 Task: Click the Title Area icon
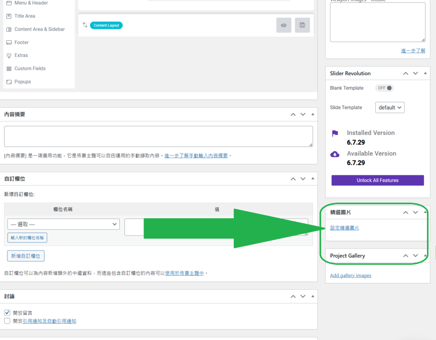click(9, 16)
